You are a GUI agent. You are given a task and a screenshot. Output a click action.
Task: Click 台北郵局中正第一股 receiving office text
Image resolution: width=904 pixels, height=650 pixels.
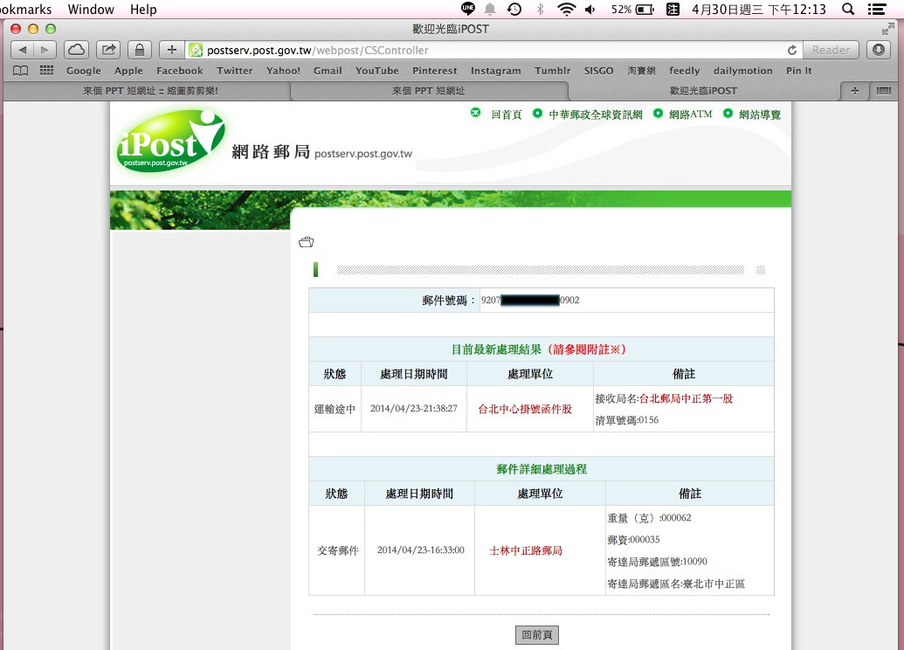686,398
